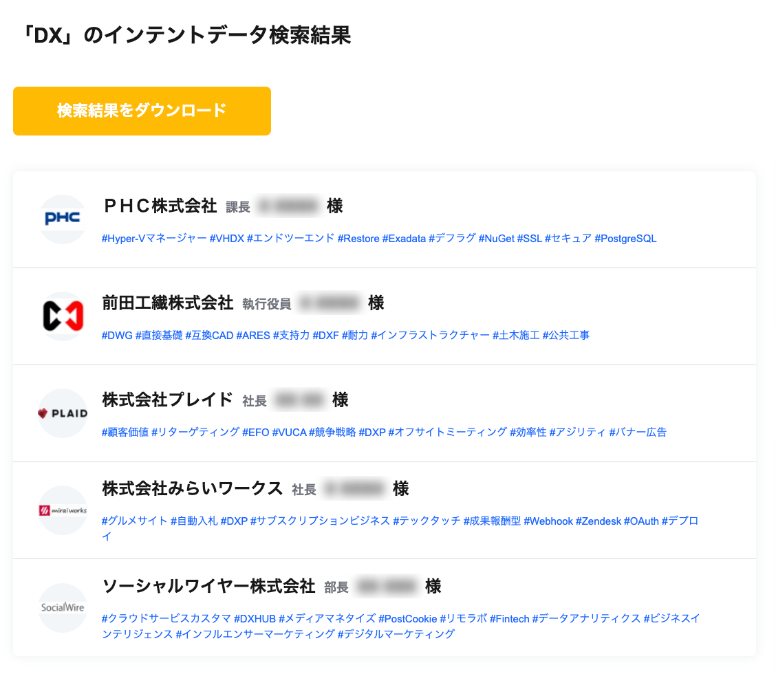Image resolution: width=776 pixels, height=674 pixels.
Task: Select the #Hyper-Vマネージャー hashtag
Action: coord(154,239)
